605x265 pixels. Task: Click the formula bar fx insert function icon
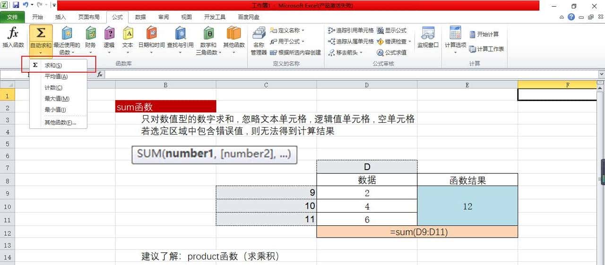tap(100, 74)
